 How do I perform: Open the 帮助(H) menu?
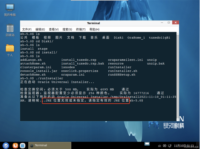tap(94, 29)
